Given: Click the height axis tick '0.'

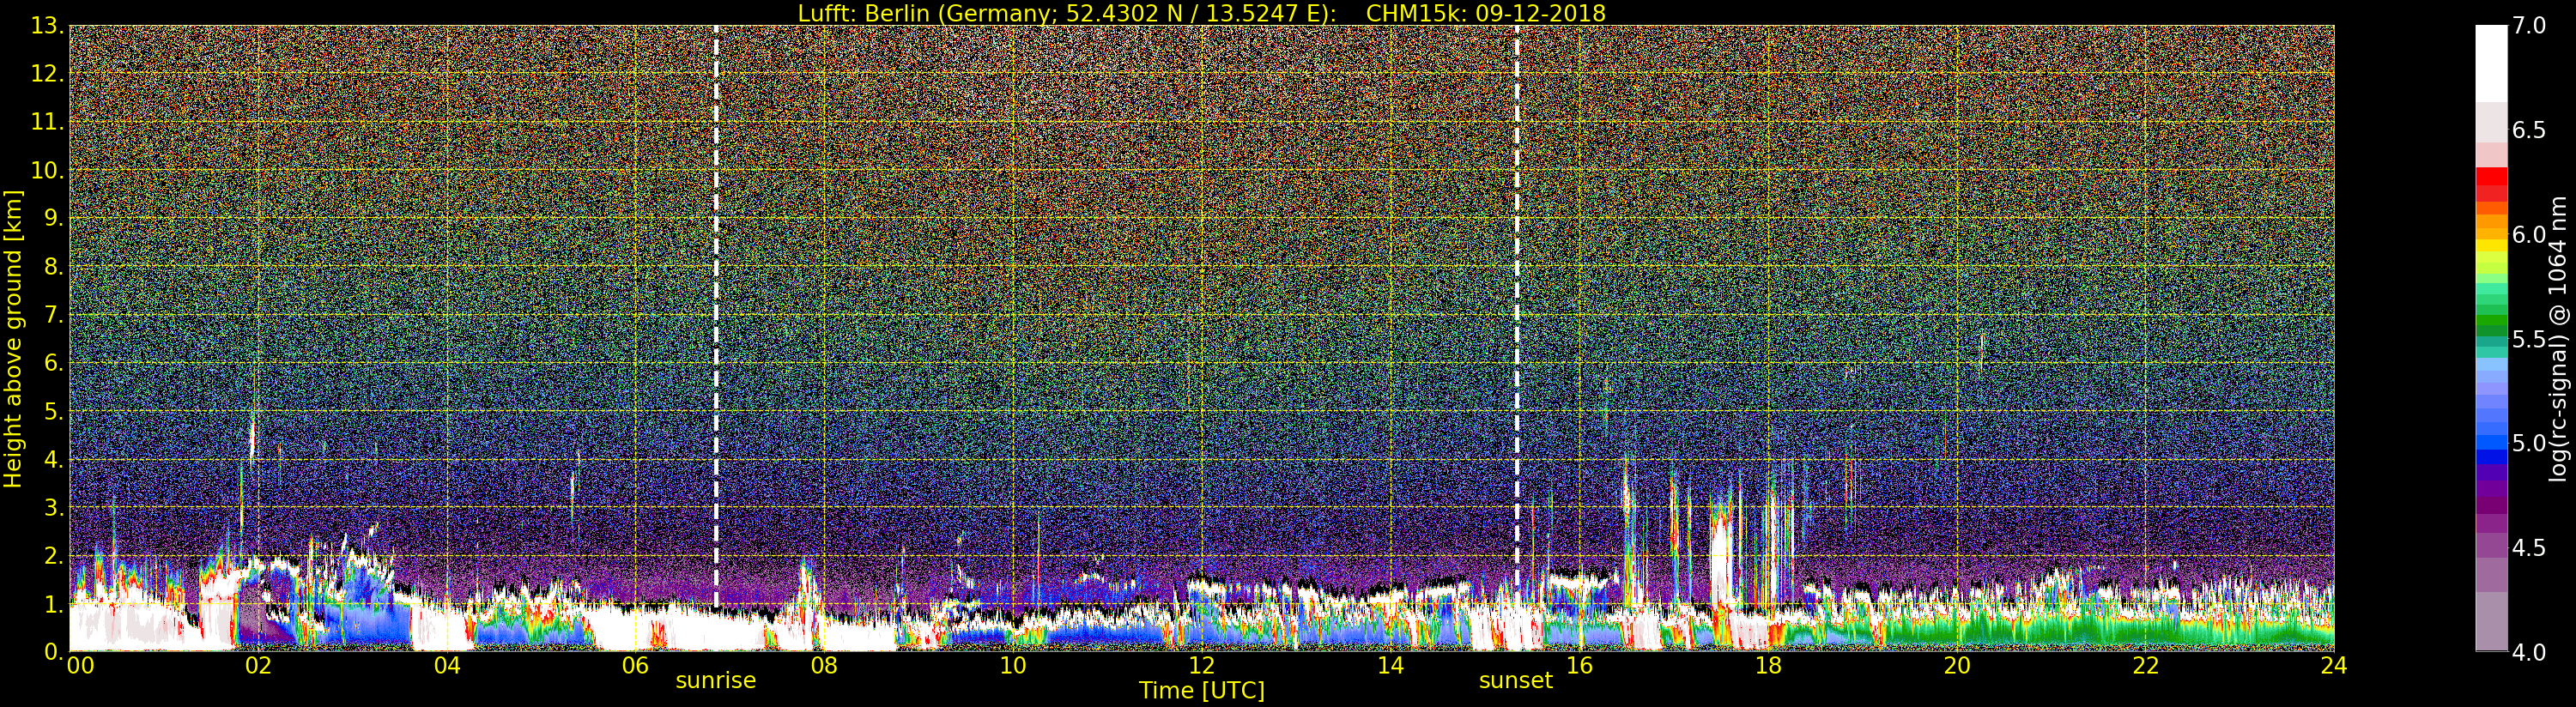Looking at the screenshot, I should (54, 652).
